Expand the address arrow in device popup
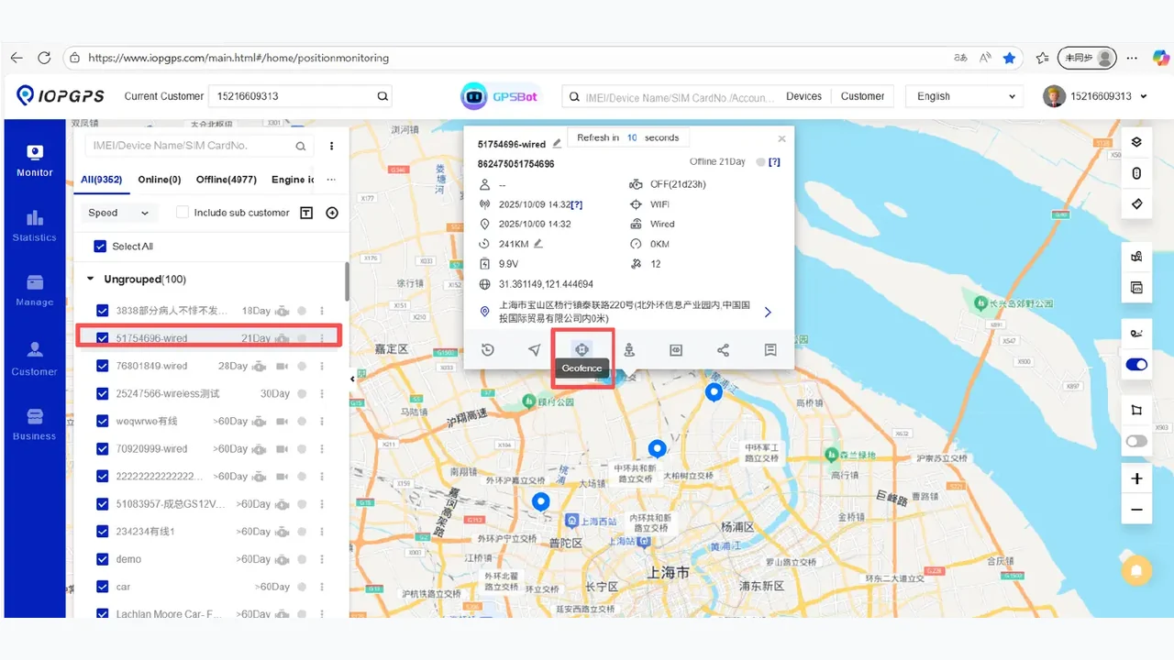This screenshot has width=1174, height=660. click(768, 313)
